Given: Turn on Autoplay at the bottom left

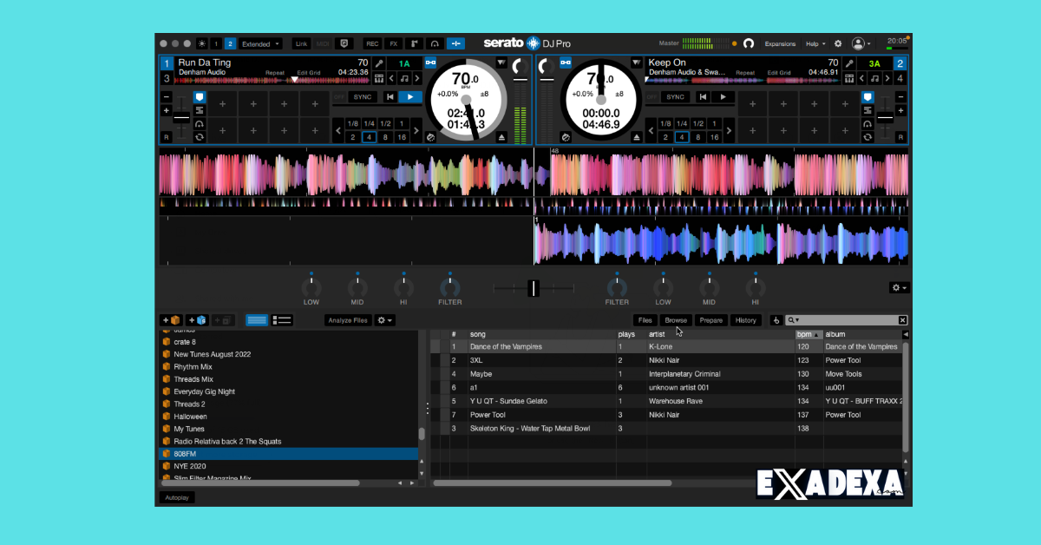Looking at the screenshot, I should [177, 497].
